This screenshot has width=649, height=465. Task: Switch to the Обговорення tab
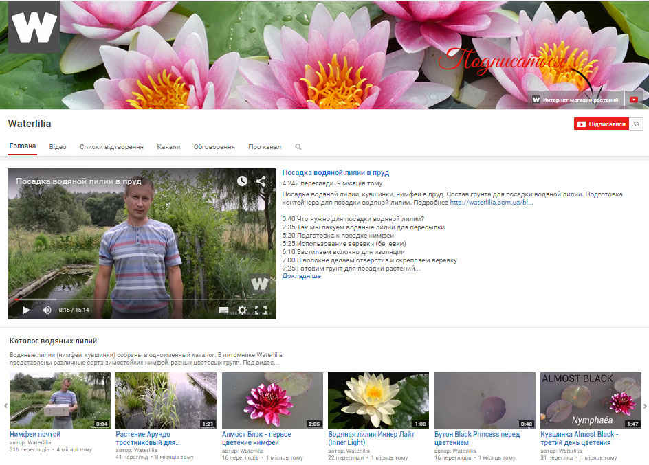coord(214,147)
